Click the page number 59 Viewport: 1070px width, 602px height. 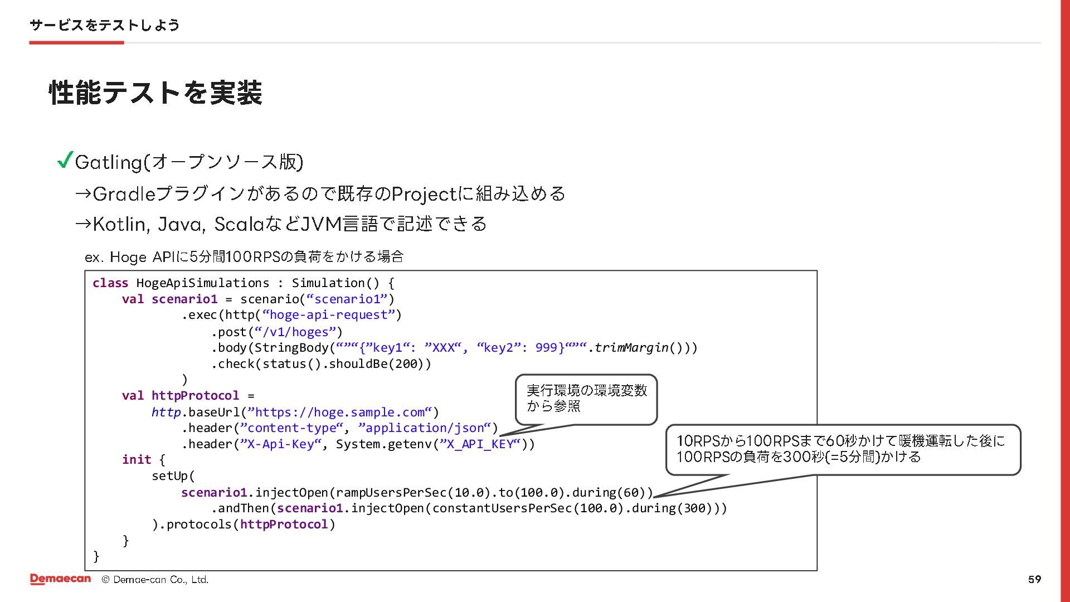pos(1034,579)
